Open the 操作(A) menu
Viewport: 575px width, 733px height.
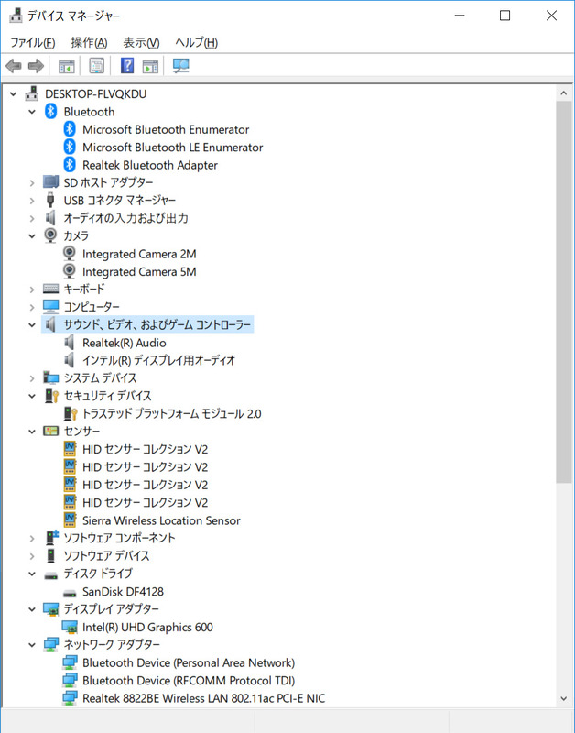coord(89,42)
